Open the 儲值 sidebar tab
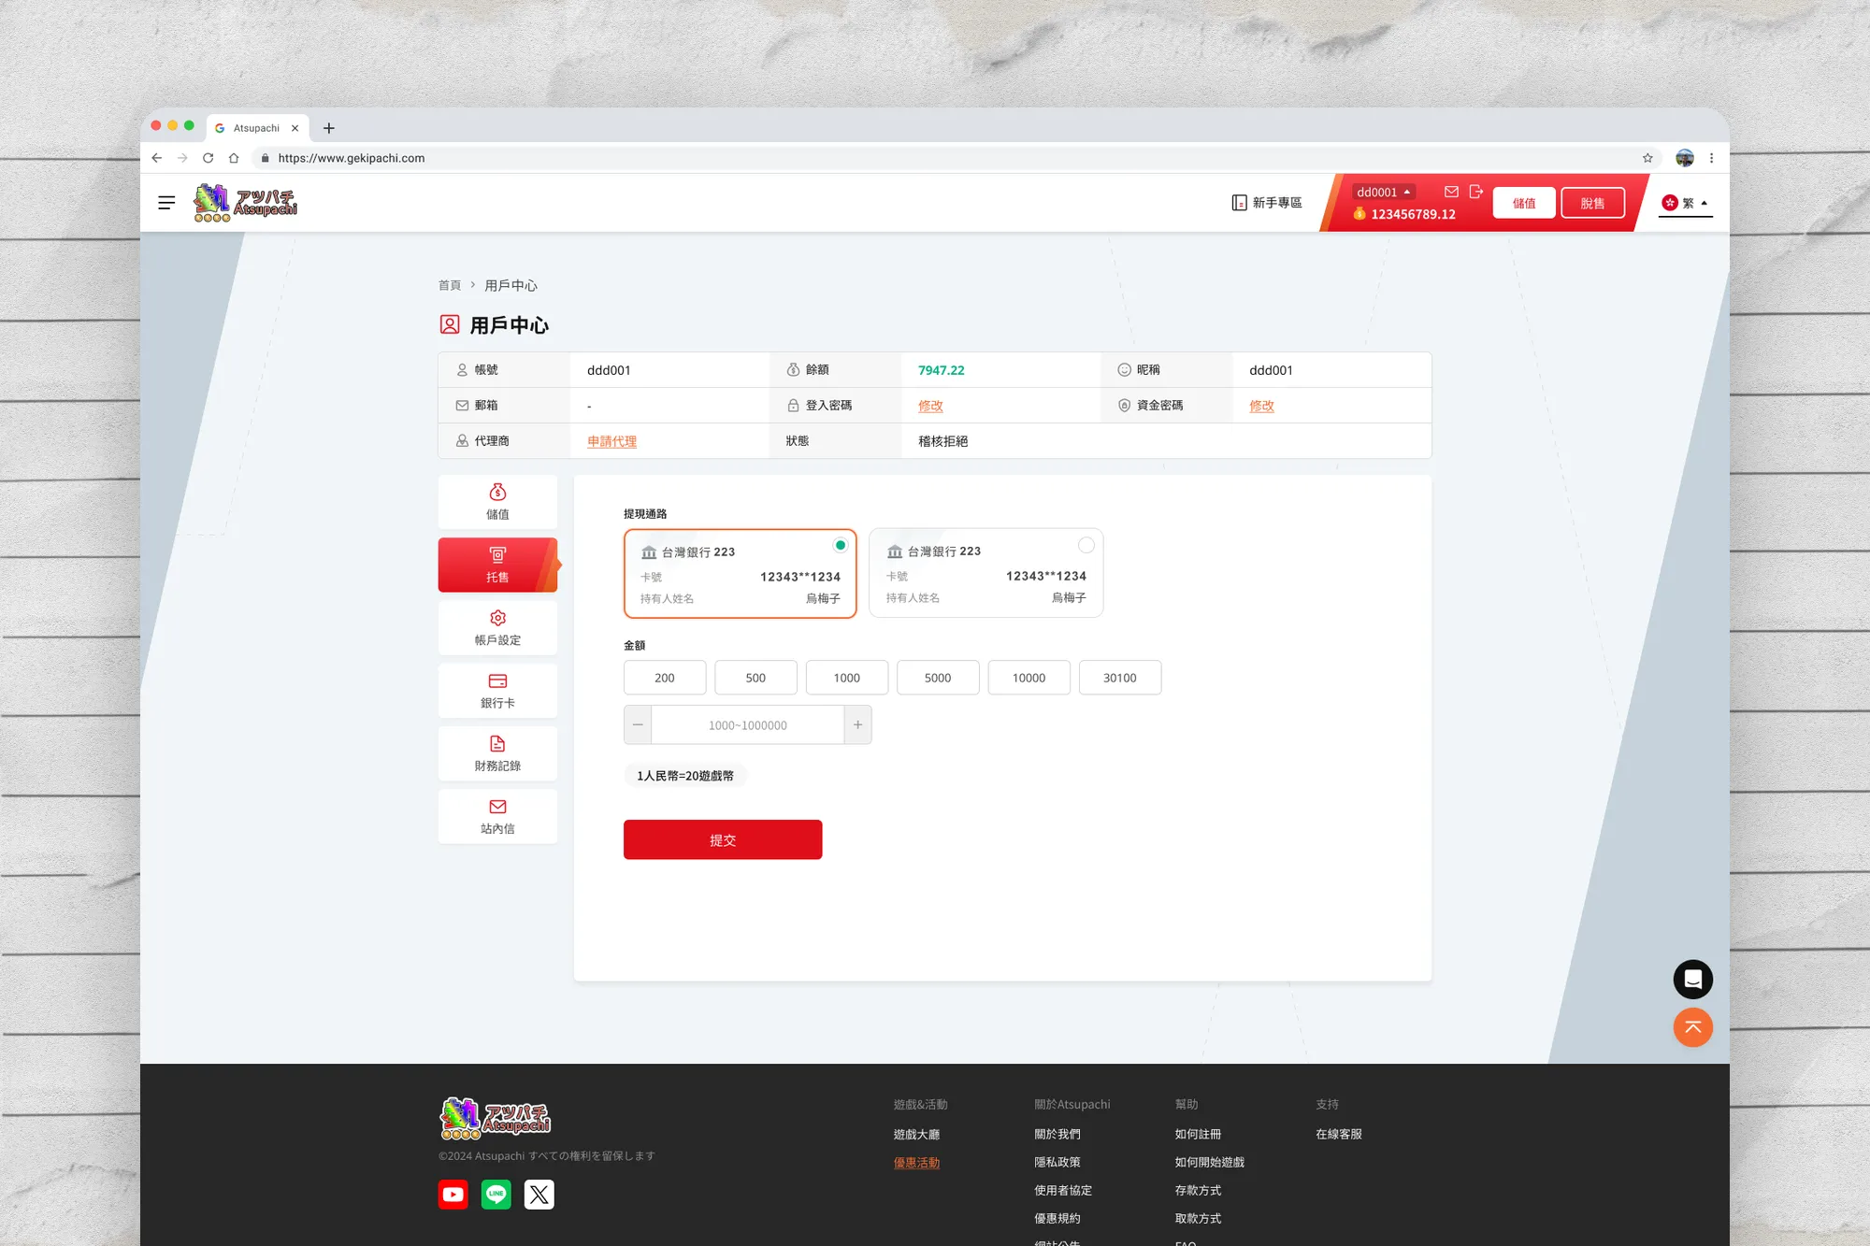1870x1246 pixels. click(x=497, y=502)
